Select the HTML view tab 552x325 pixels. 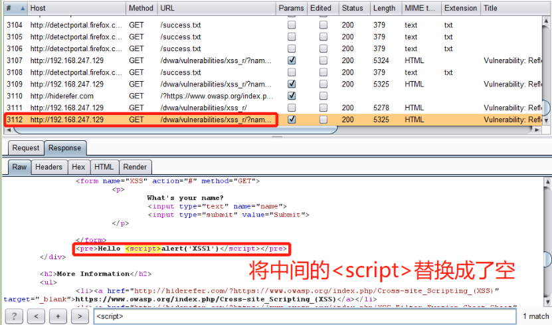pos(104,167)
